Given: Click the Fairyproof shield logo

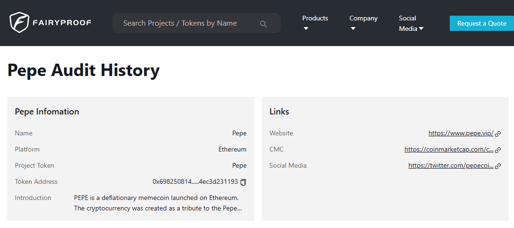Looking at the screenshot, I should click(20, 23).
